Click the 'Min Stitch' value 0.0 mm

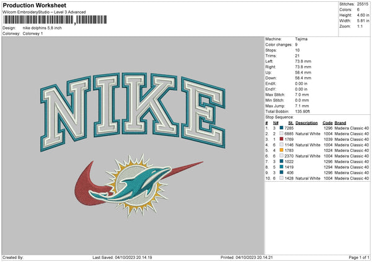pos(302,100)
